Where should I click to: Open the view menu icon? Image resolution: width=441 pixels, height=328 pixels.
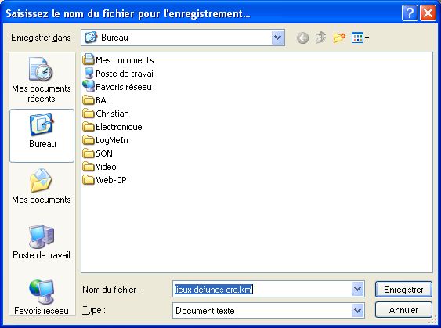[x=360, y=38]
